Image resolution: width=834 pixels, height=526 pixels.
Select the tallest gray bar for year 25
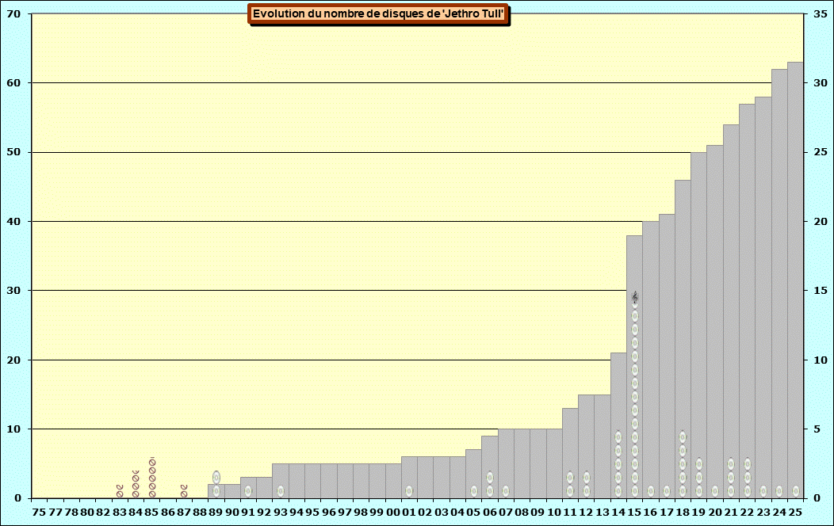coord(795,280)
